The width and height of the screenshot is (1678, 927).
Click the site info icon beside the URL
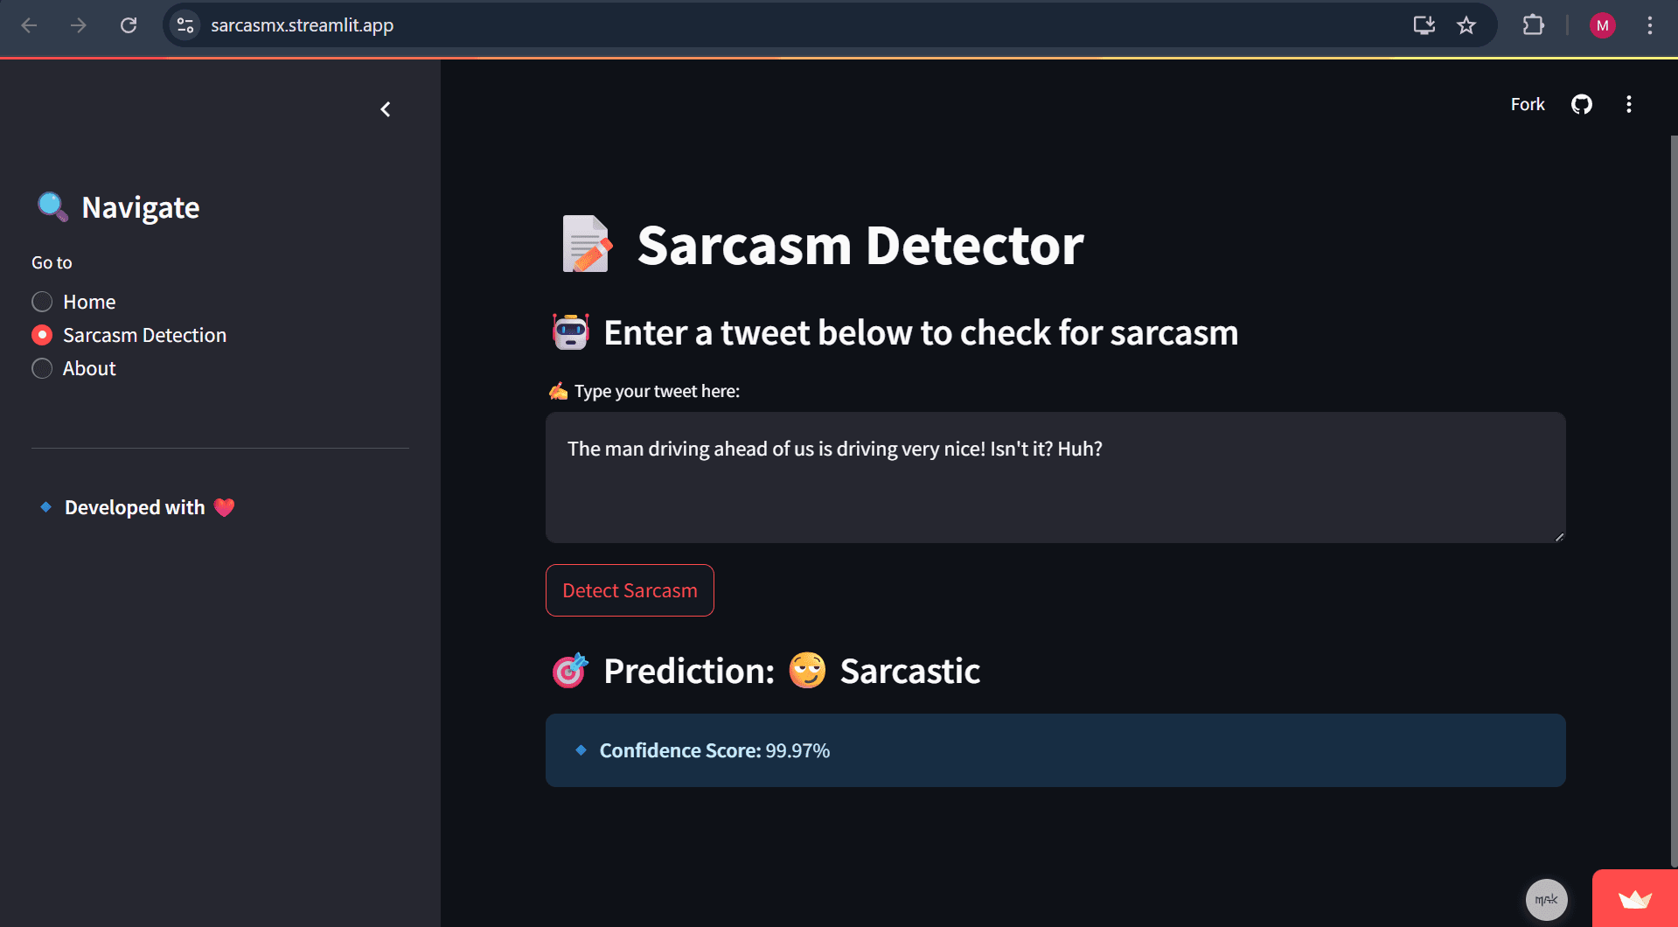point(185,25)
